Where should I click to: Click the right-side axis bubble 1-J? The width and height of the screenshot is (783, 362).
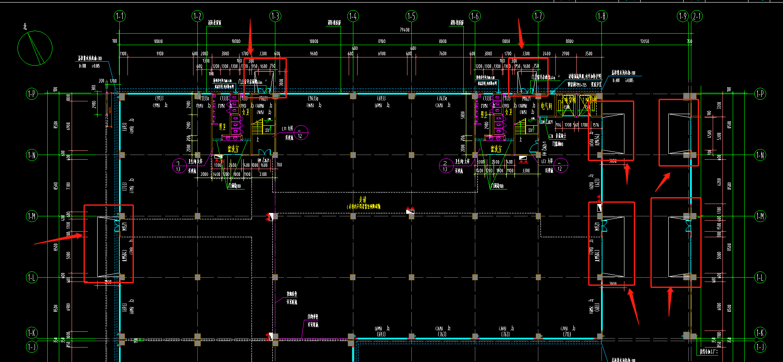760,346
